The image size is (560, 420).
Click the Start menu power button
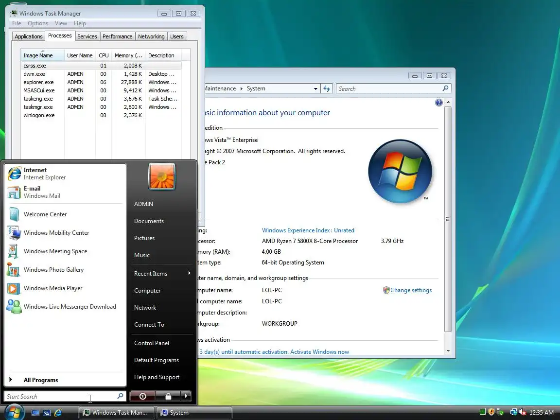[142, 396]
